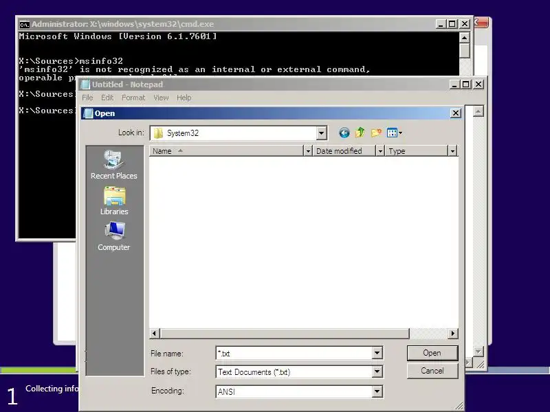Click the File name input field
This screenshot has width=550, height=412.
coord(294,353)
